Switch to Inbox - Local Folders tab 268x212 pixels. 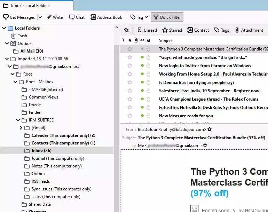point(37,6)
